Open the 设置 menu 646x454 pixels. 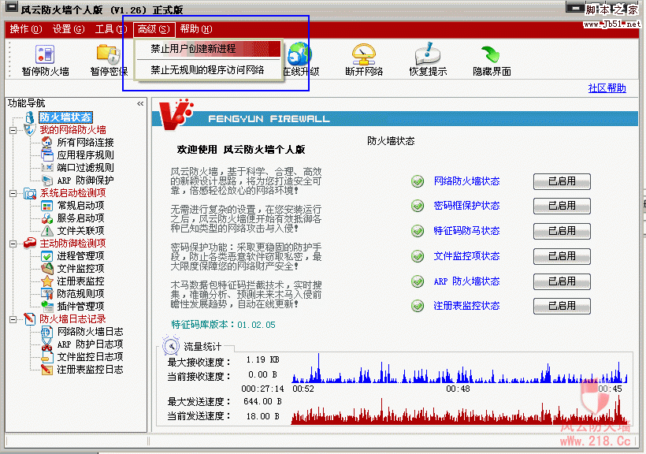click(70, 28)
